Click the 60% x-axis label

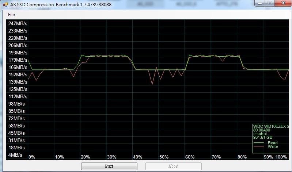coord(190,157)
